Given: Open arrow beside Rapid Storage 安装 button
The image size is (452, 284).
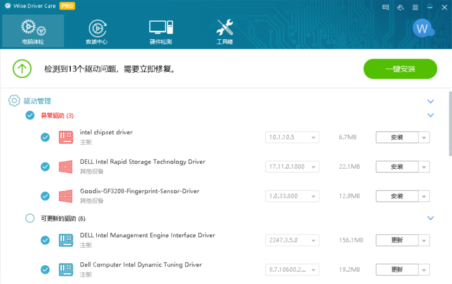Looking at the screenshot, I should (424, 167).
